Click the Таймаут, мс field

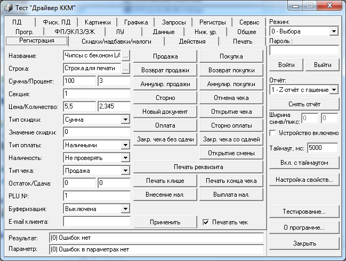[x=323, y=148]
